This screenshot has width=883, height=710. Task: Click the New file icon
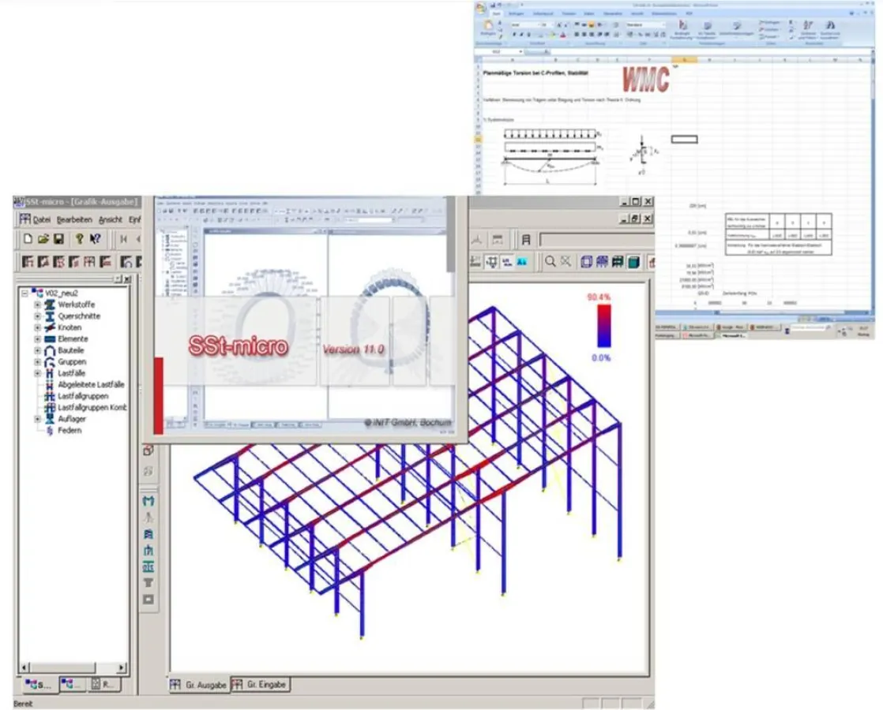[x=28, y=239]
